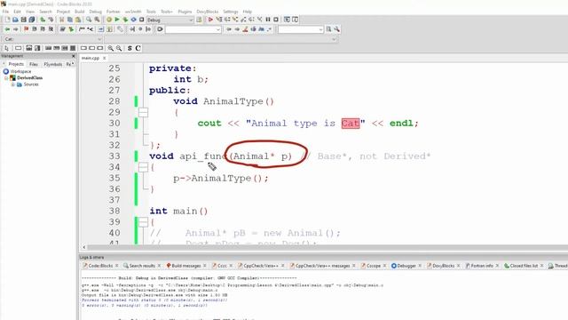Screen dimensions: 568x320
Task: Click the Replace toolbar icon
Action: click(x=97, y=20)
